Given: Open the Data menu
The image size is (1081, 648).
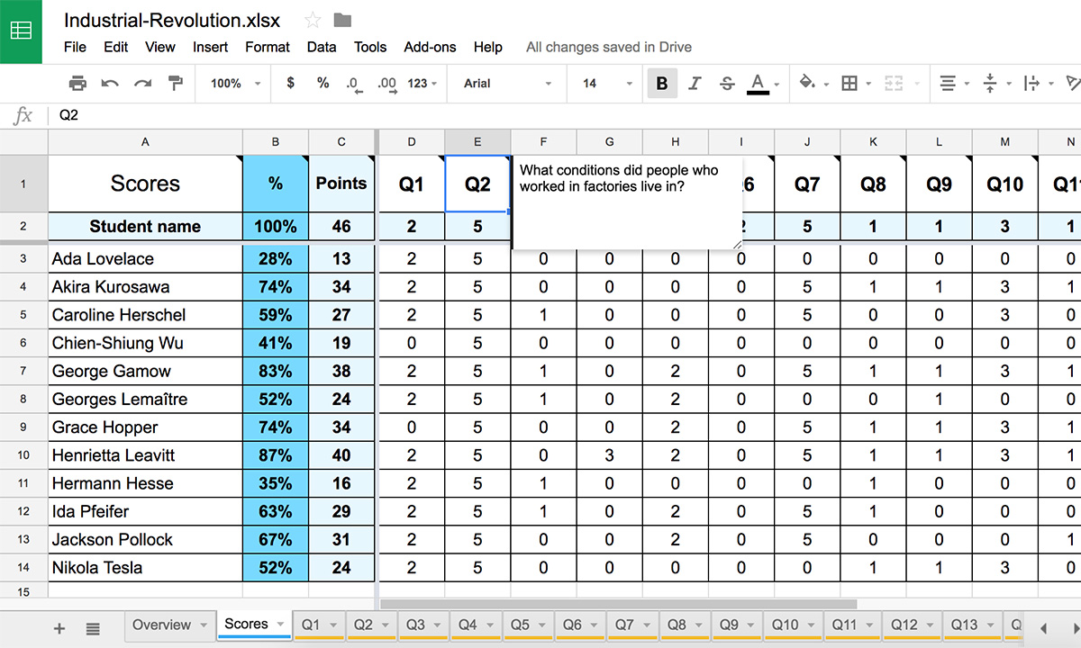Looking at the screenshot, I should tap(322, 47).
